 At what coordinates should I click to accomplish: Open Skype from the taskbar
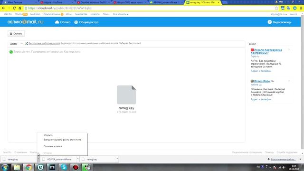[64, 167]
